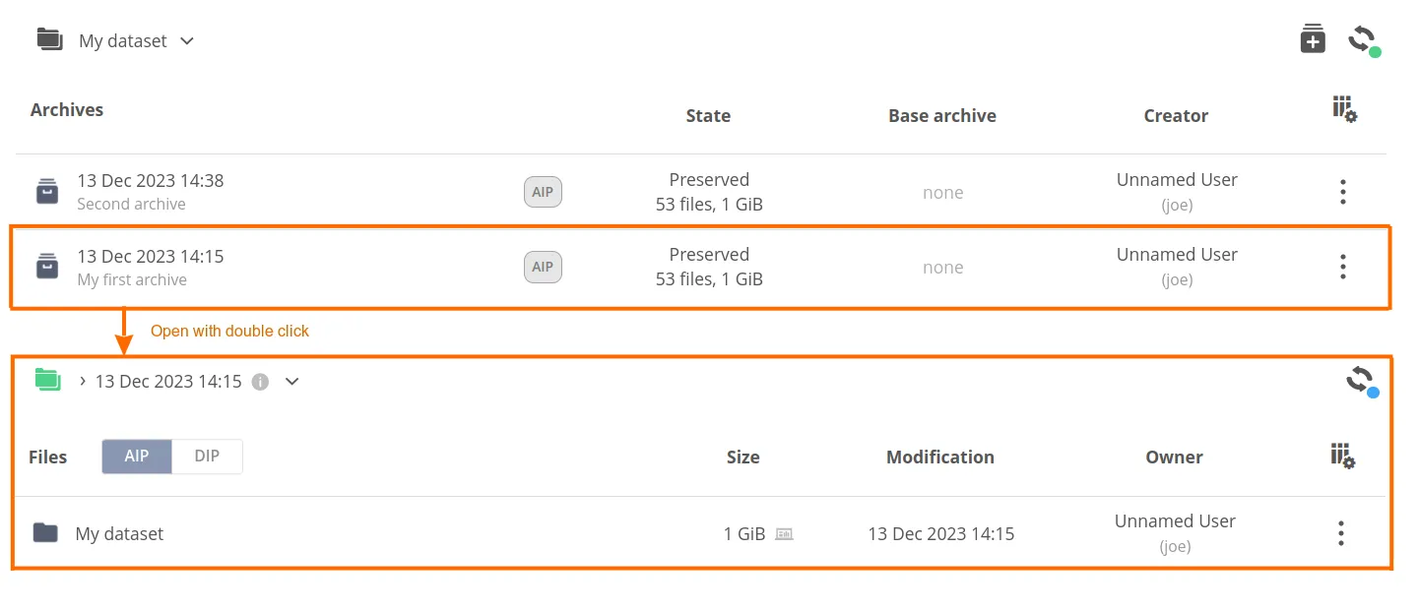The image size is (1419, 610).
Task: Expand the My dataset dropdown chevron
Action: 187,41
